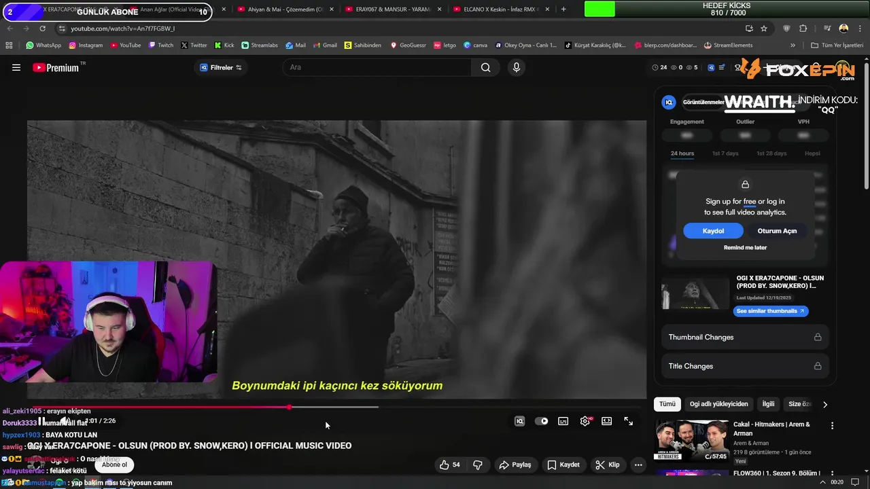The image size is (870, 489).
Task: Open the YouTube hamburger guide menu
Action: tap(16, 67)
